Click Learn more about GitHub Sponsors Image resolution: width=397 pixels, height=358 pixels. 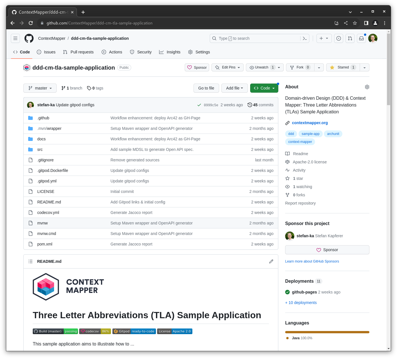click(x=312, y=261)
